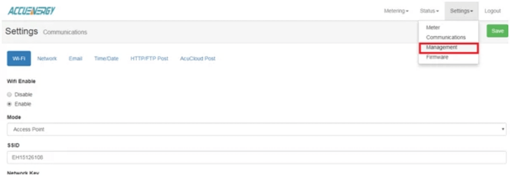510x176 pixels.
Task: Click the Accuenergy logo
Action: coord(32,11)
